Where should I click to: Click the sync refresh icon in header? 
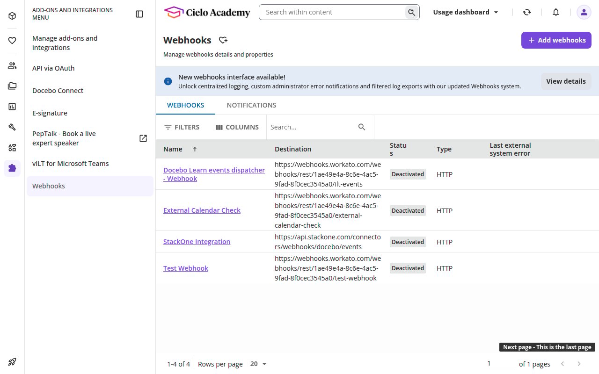pyautogui.click(x=527, y=12)
